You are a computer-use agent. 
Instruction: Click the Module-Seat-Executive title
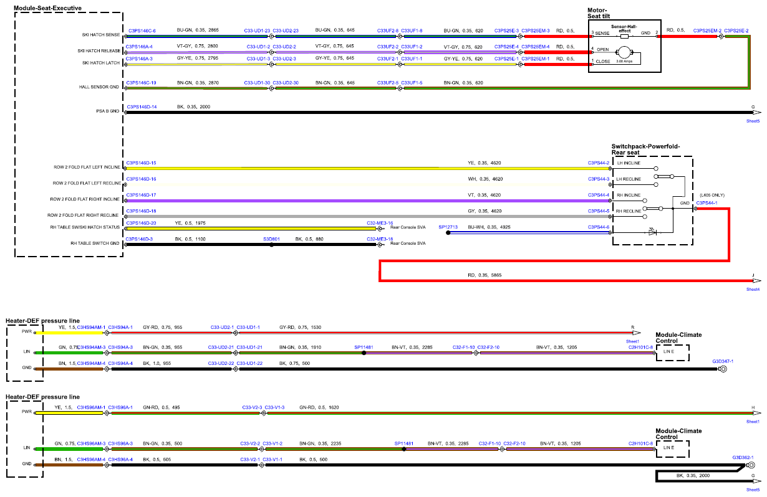coord(48,8)
